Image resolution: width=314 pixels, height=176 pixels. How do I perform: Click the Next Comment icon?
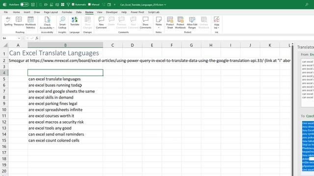coord(133,20)
